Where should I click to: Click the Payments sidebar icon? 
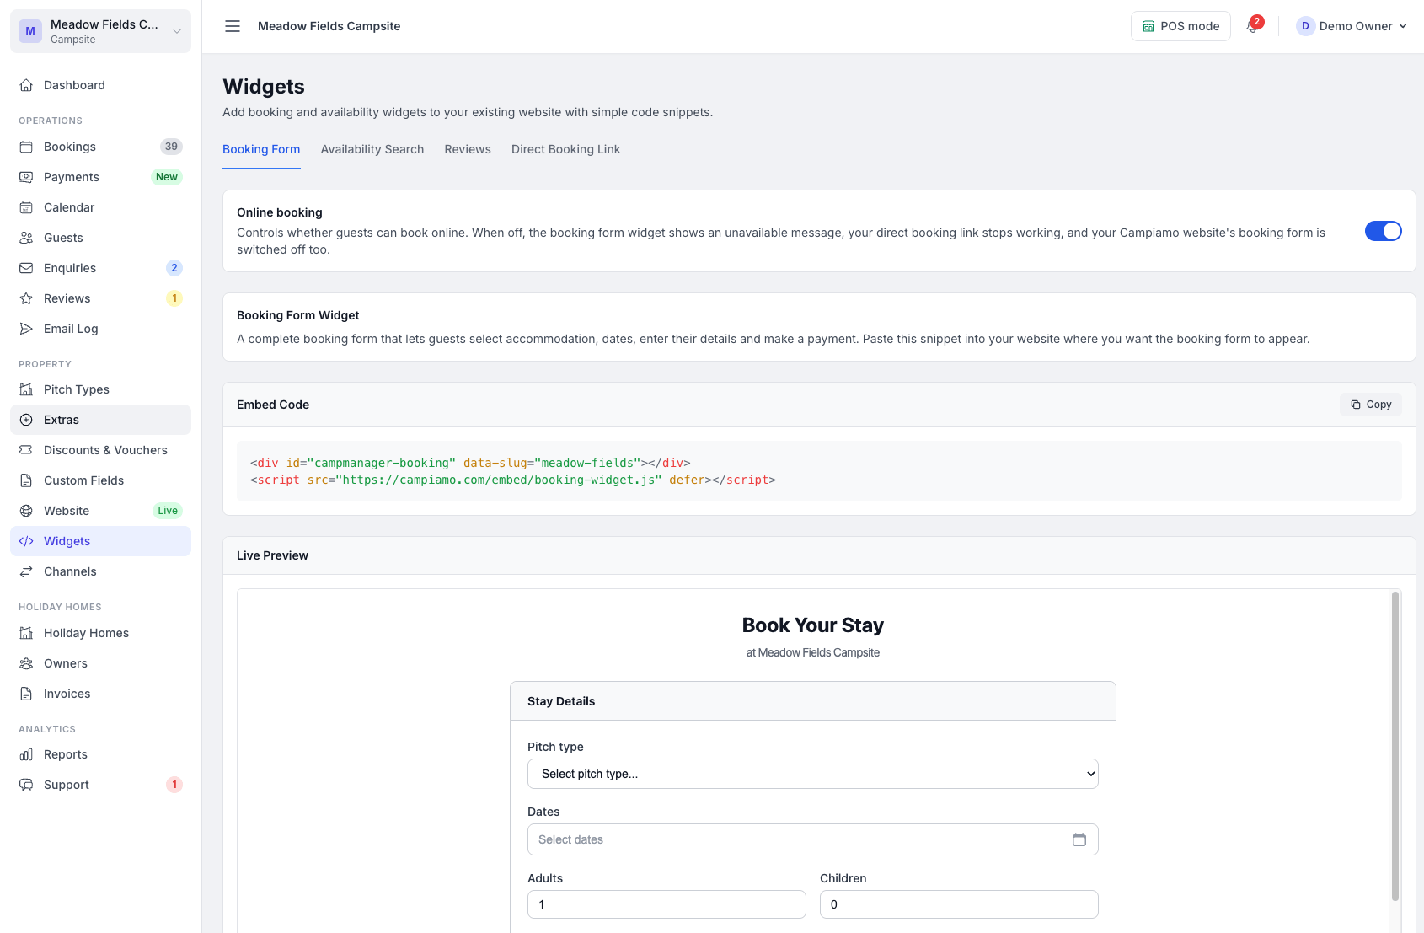[26, 177]
